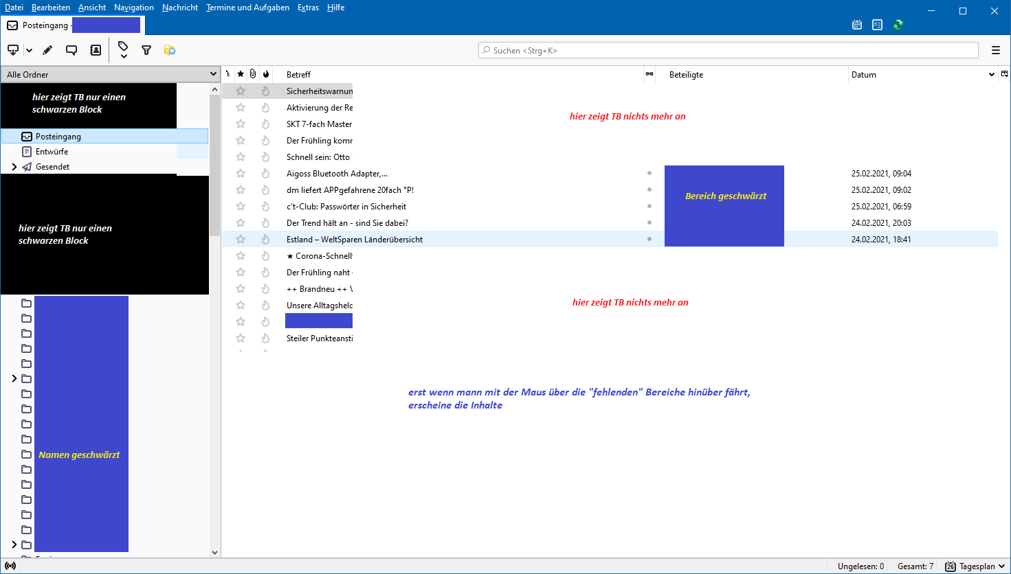Select the Entwürfe folder
This screenshot has height=574, width=1011.
pyautogui.click(x=52, y=152)
